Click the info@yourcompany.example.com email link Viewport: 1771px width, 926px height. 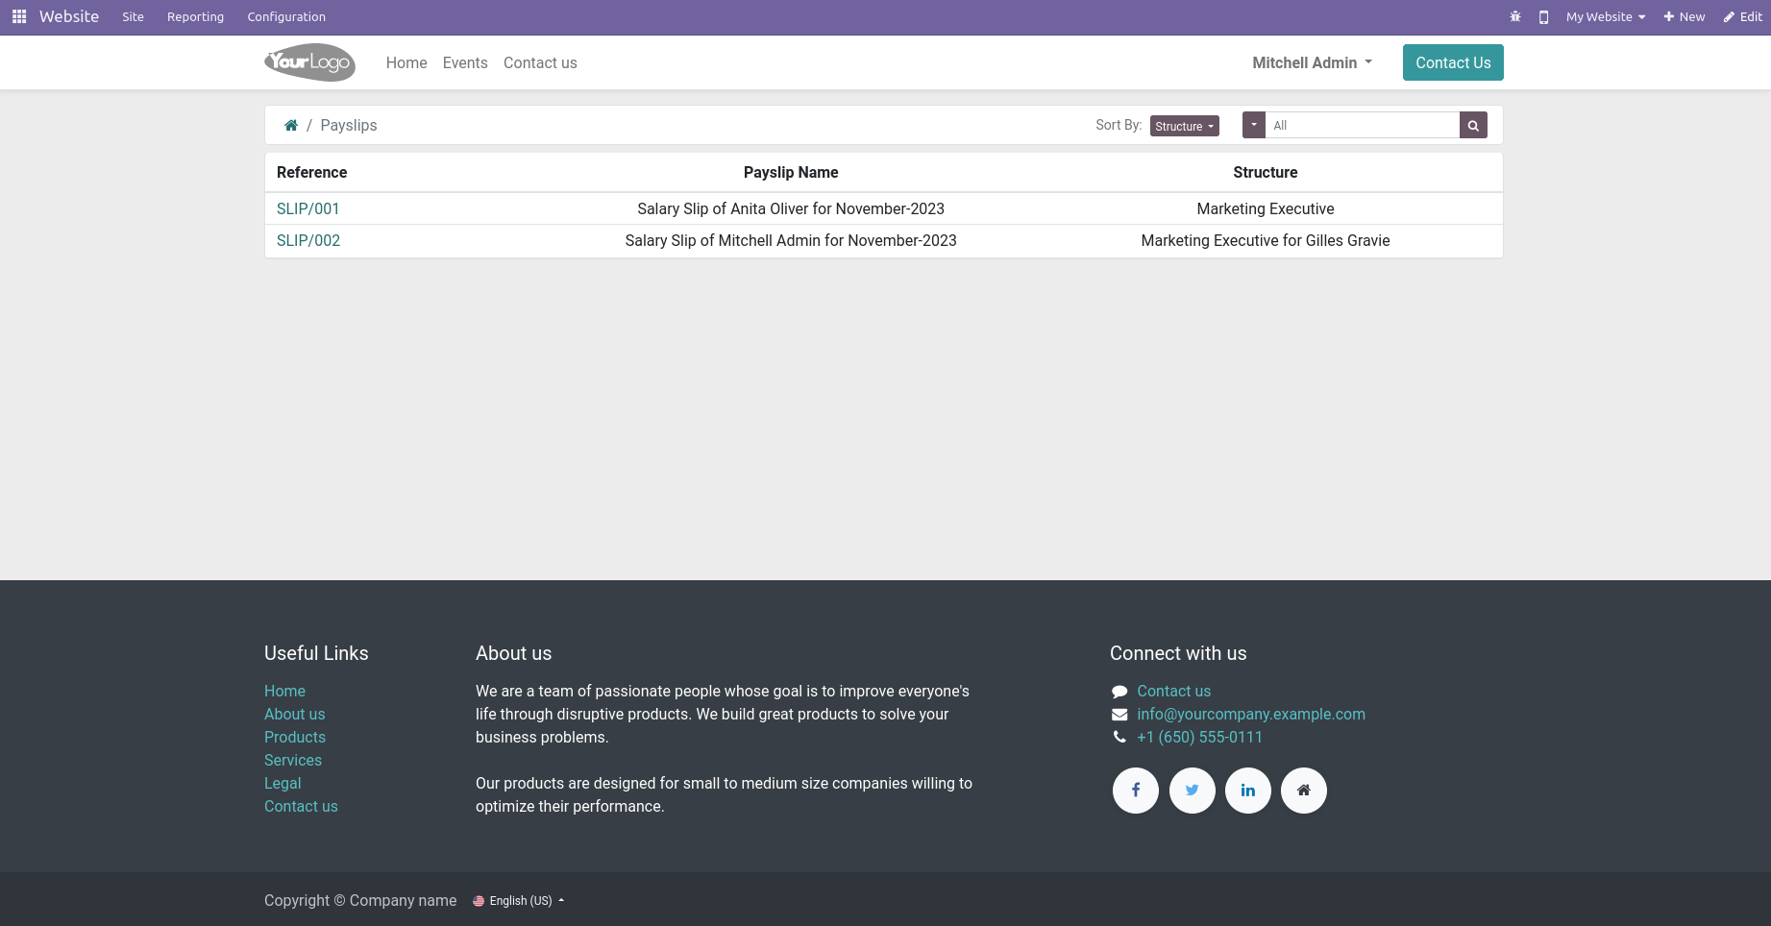pyautogui.click(x=1251, y=714)
